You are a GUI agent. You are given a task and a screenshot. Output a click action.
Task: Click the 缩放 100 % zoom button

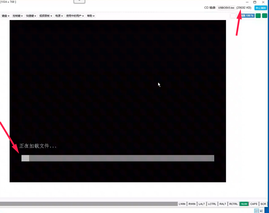click(246, 16)
